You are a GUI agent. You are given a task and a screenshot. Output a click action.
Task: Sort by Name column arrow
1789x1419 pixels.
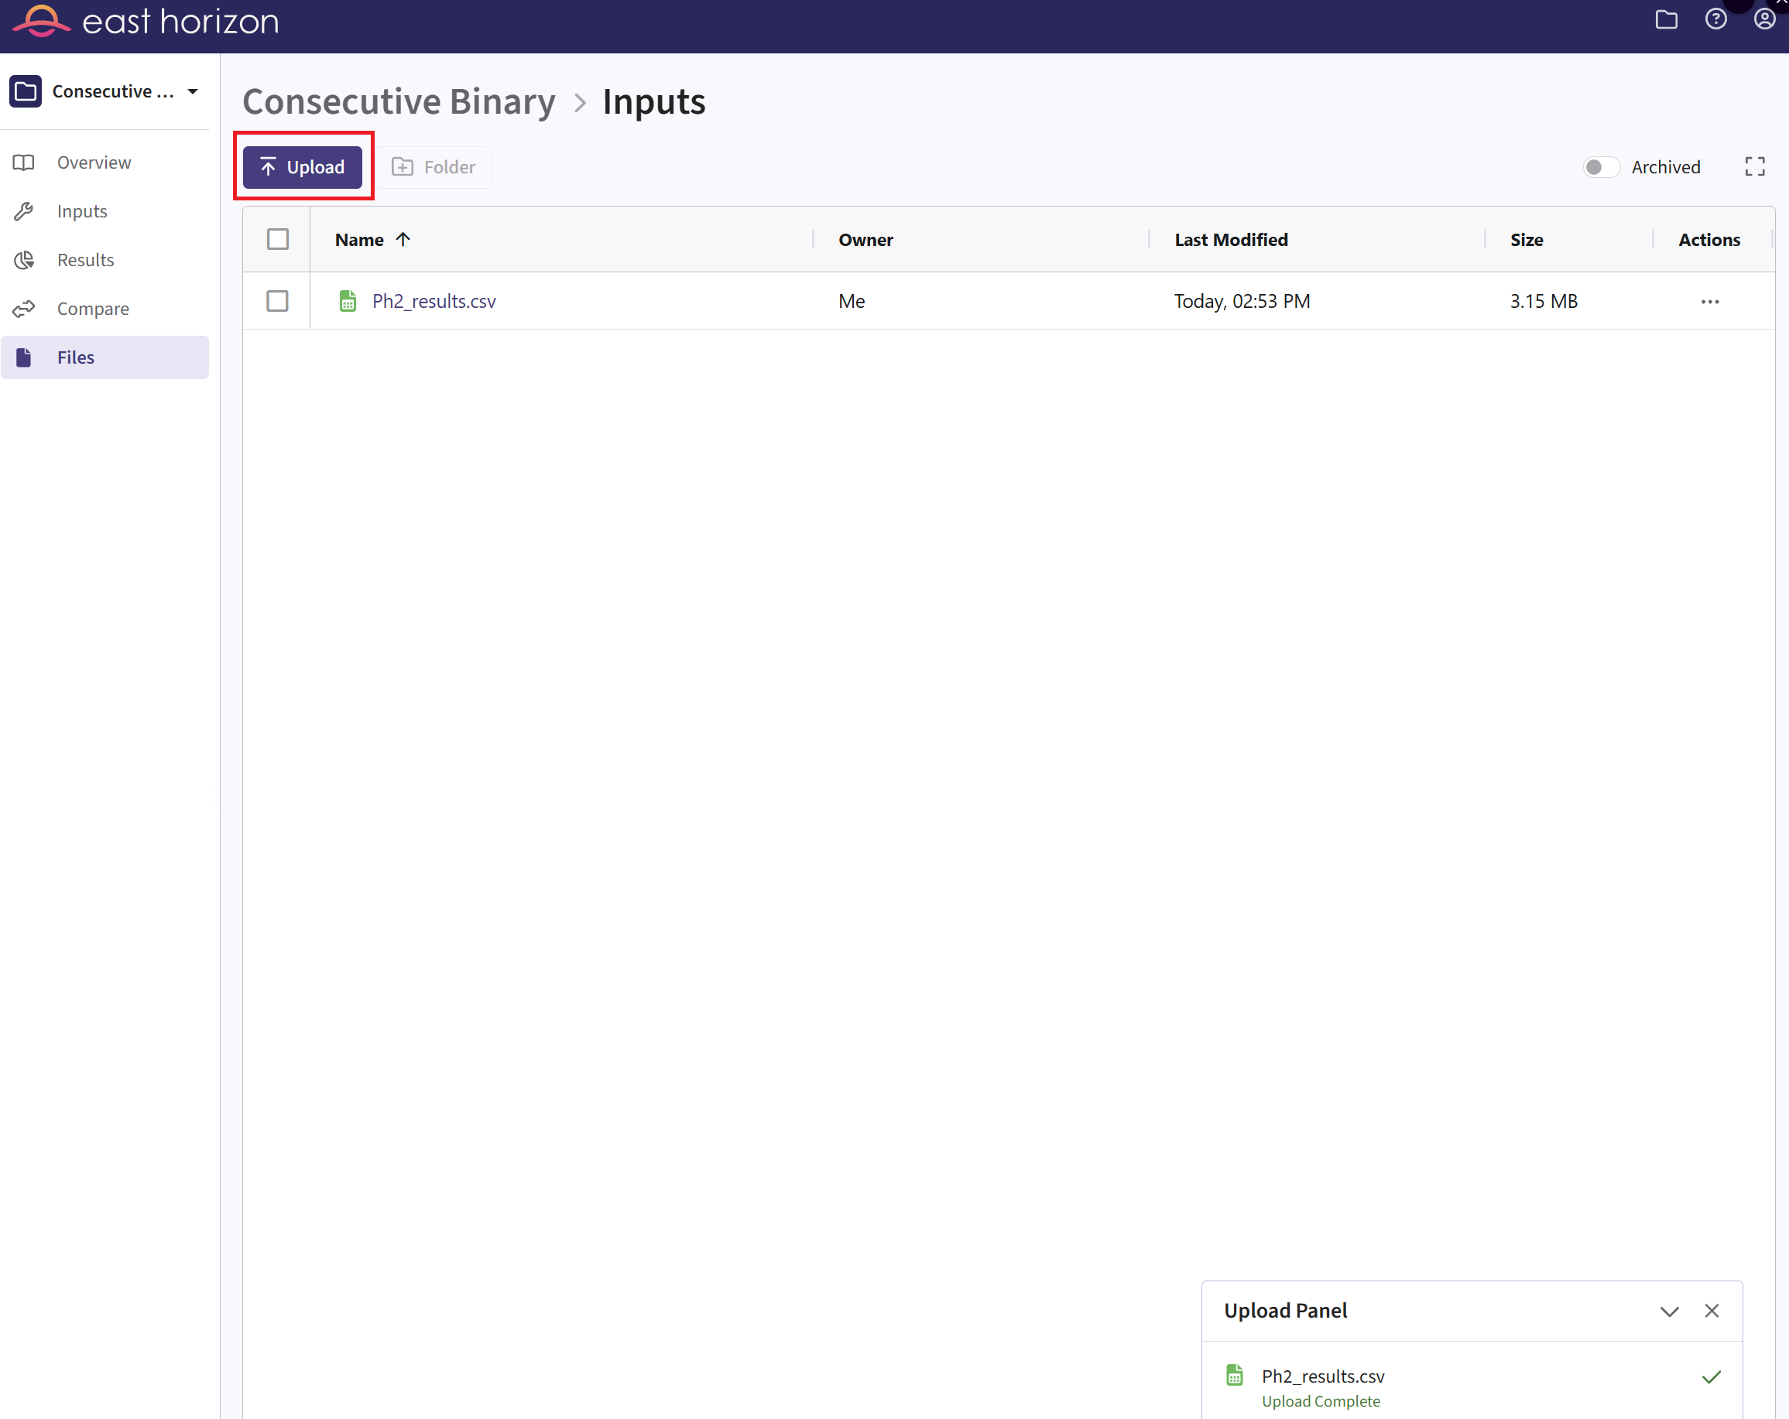click(x=403, y=240)
